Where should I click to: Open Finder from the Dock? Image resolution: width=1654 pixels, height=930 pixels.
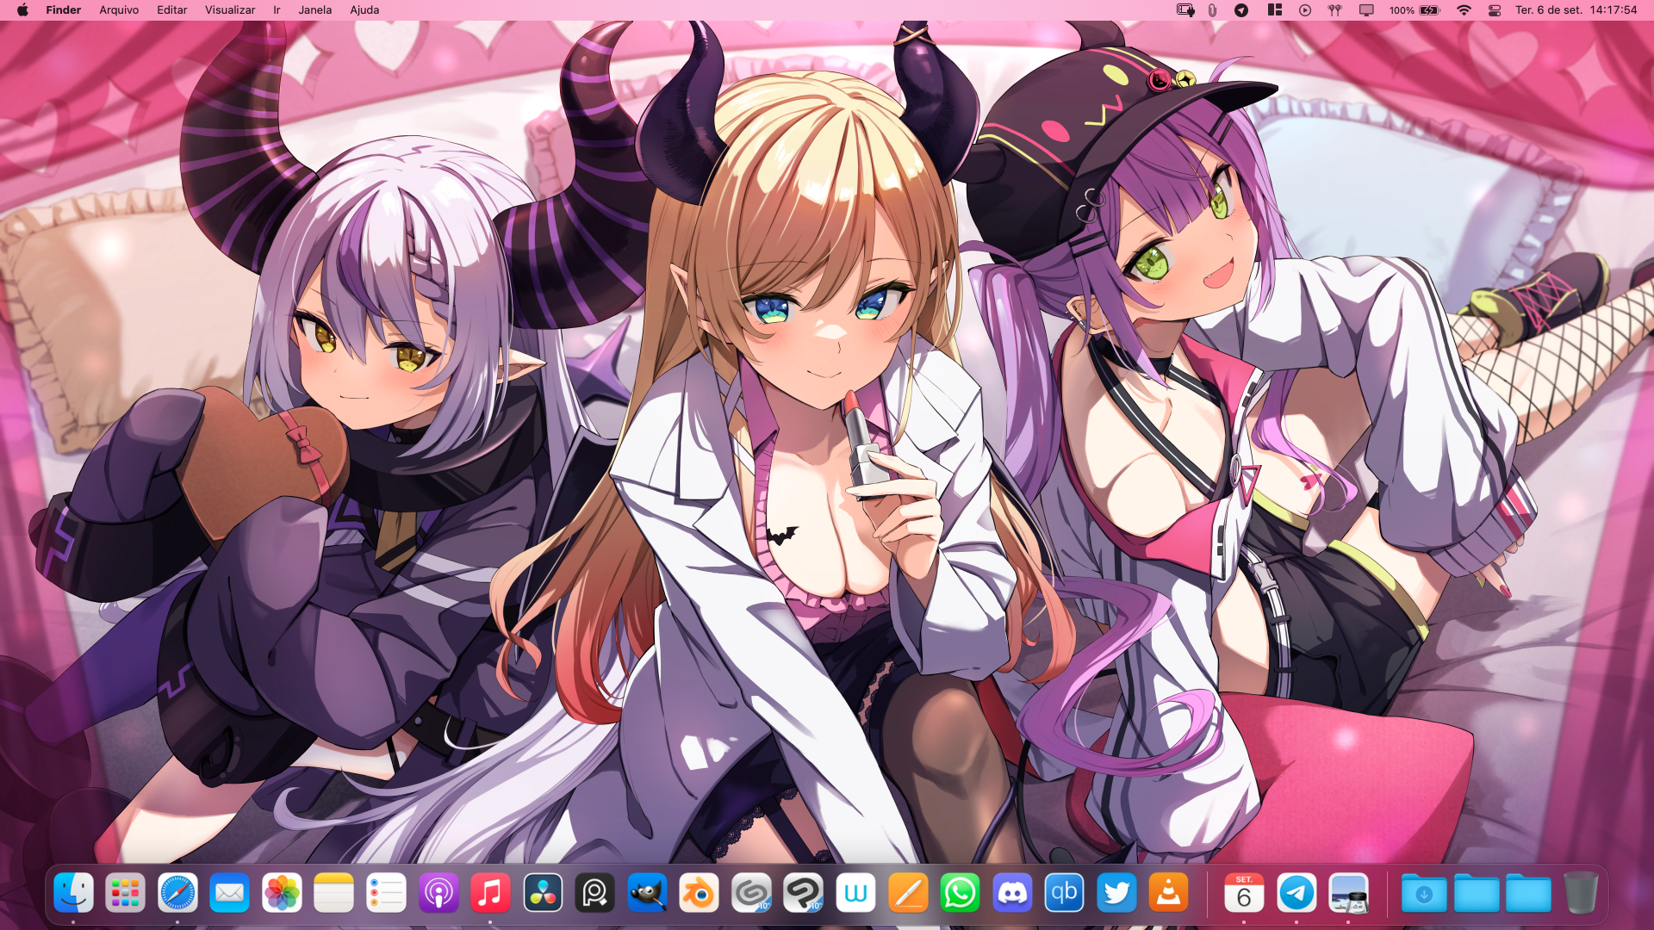pyautogui.click(x=73, y=893)
